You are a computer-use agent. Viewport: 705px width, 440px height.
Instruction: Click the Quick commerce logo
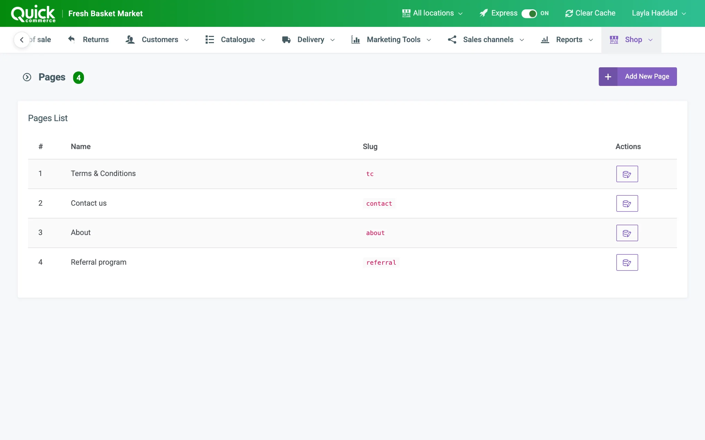[33, 14]
